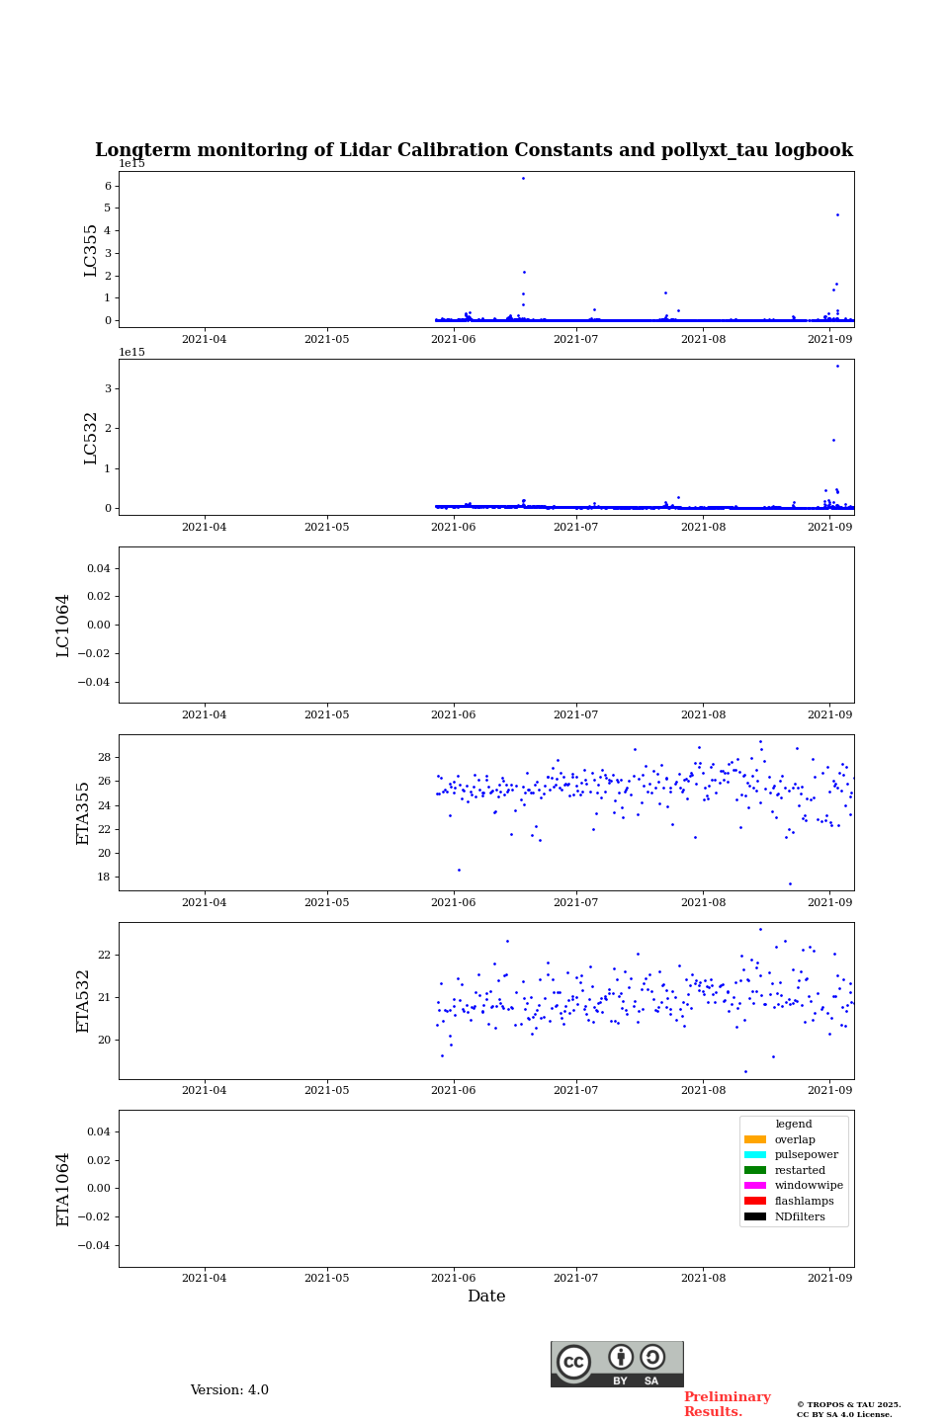Click the SA share-alike circular arrow icon

pos(652,1357)
